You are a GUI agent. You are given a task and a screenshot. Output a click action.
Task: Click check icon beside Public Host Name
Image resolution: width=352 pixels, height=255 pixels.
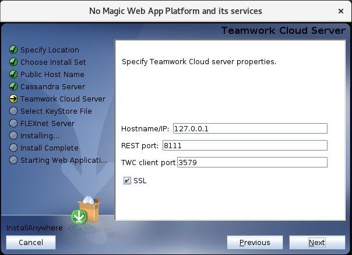13,74
